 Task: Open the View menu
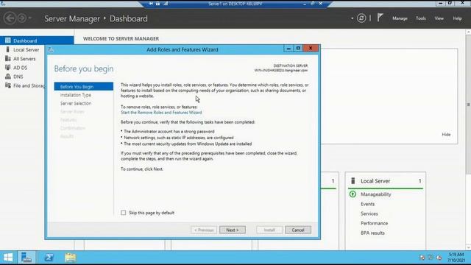(x=439, y=18)
